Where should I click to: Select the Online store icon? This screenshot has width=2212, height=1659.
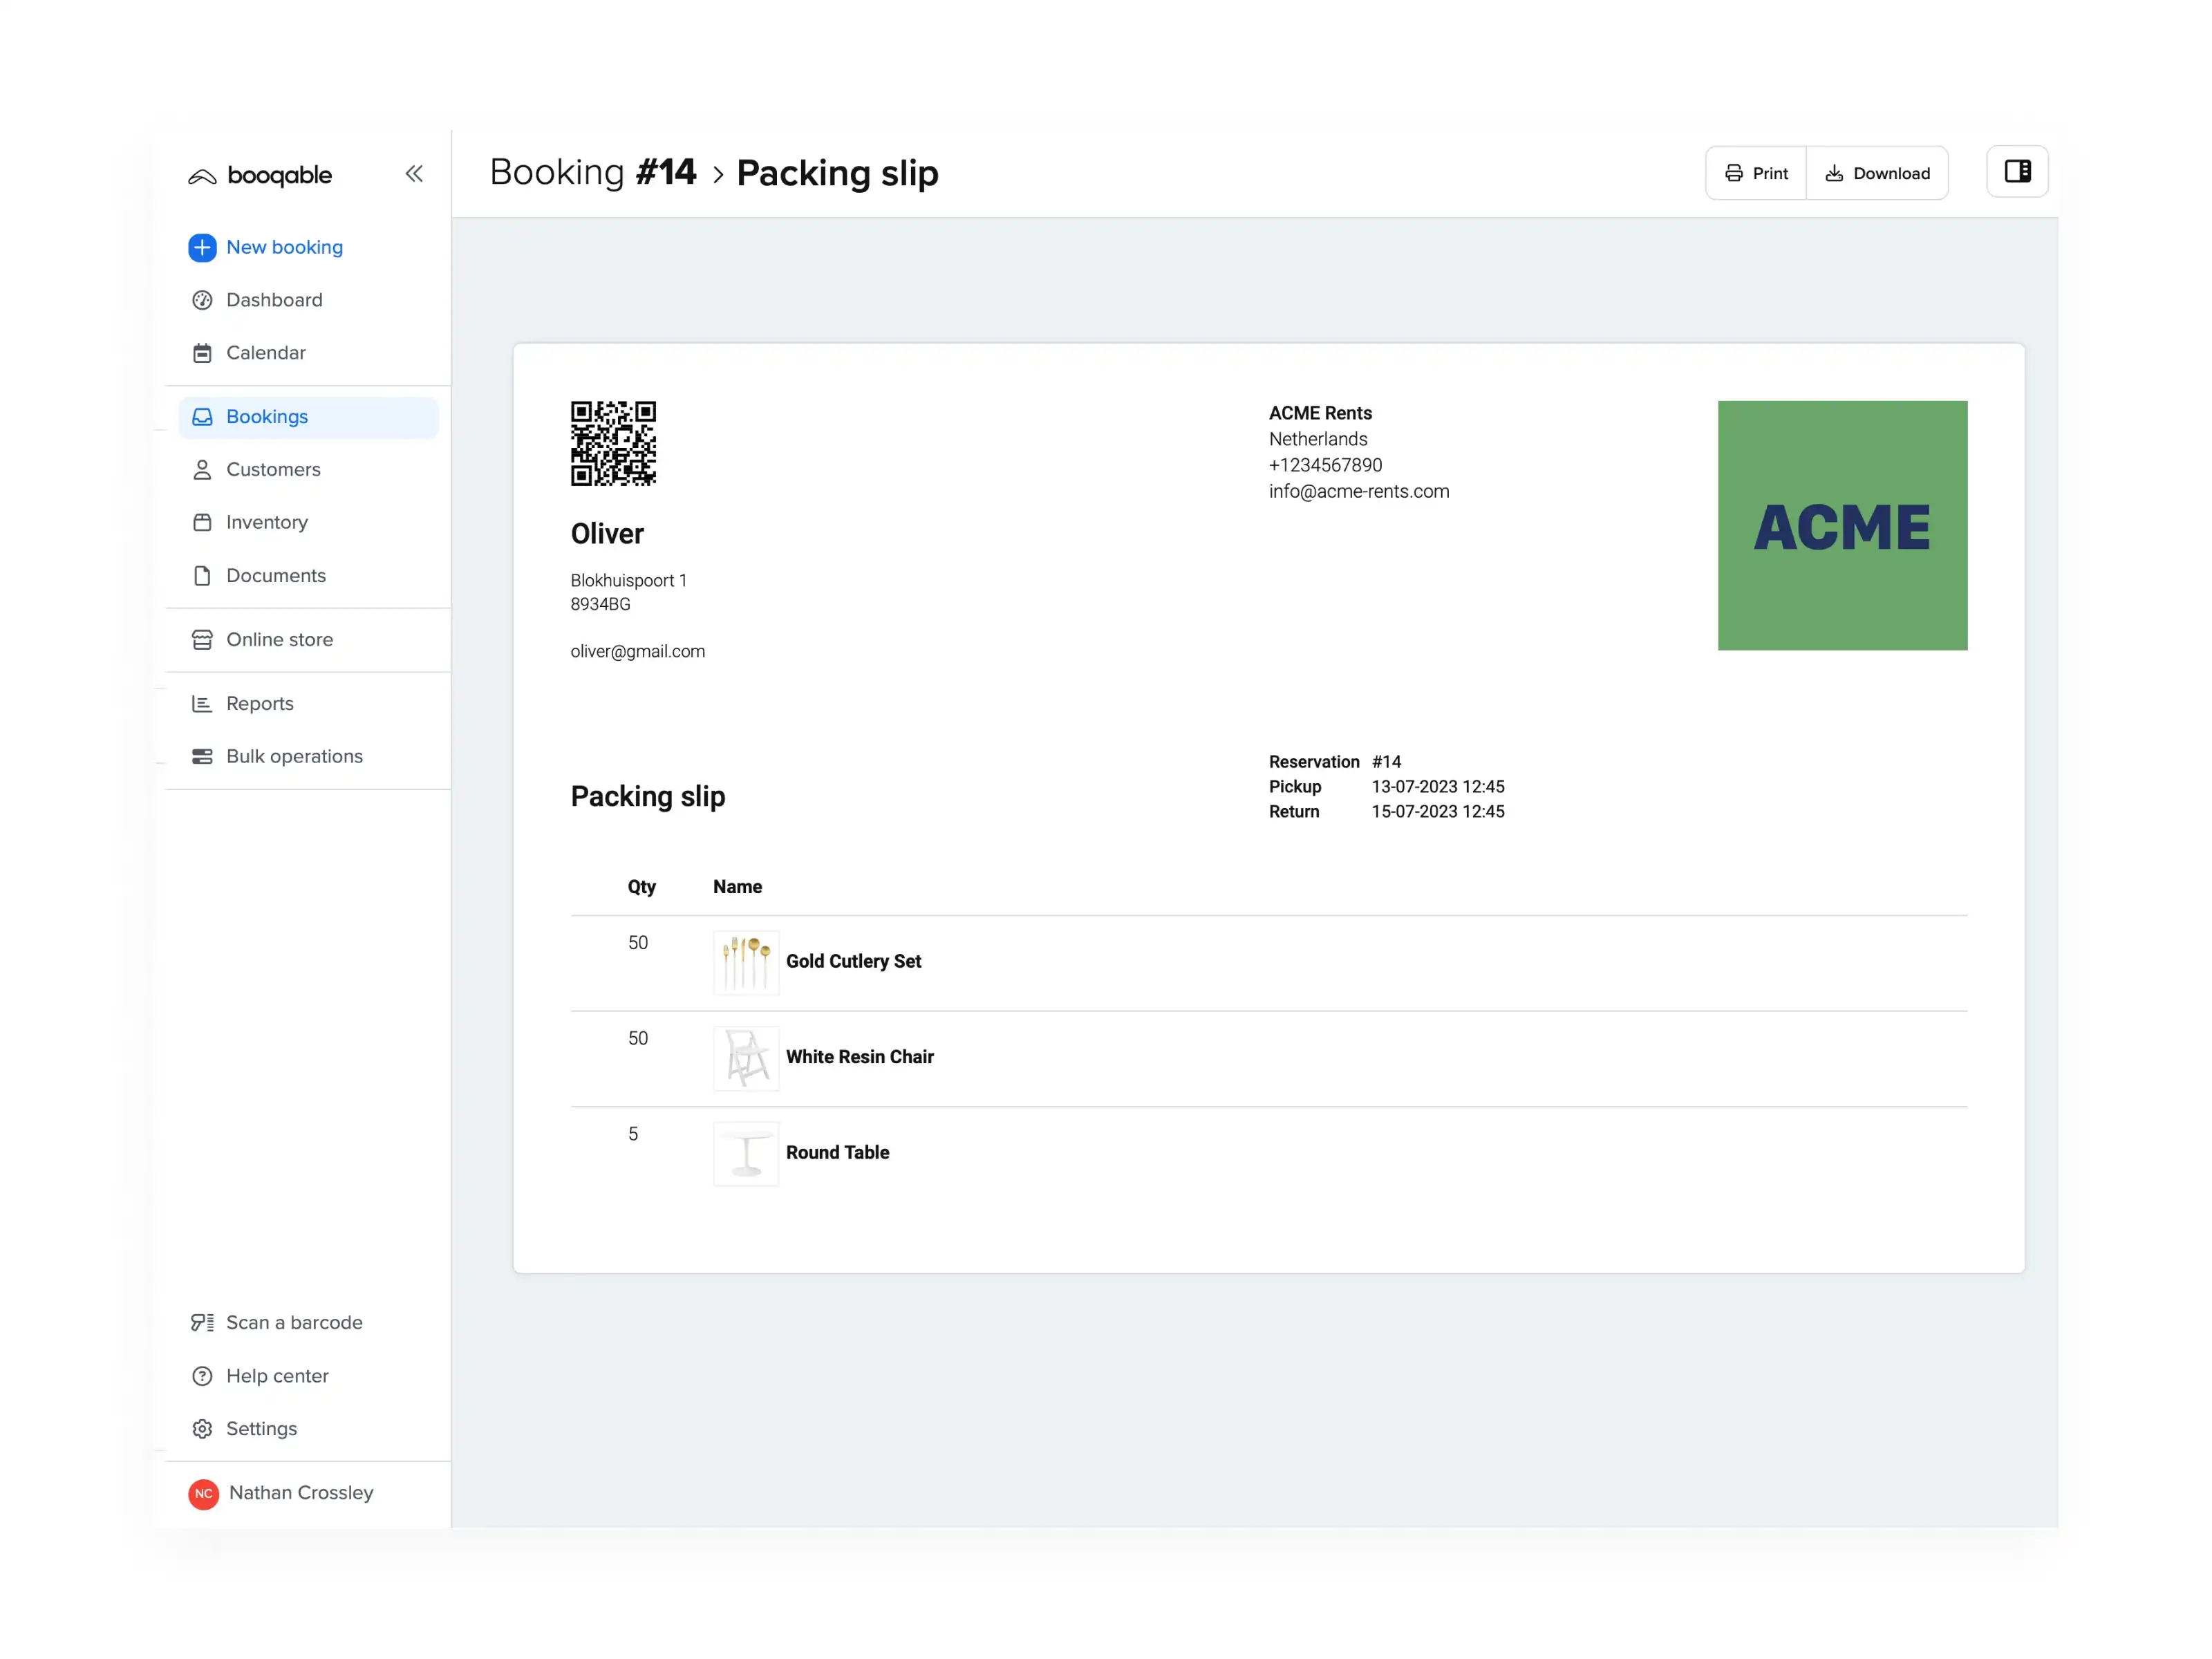pyautogui.click(x=202, y=639)
